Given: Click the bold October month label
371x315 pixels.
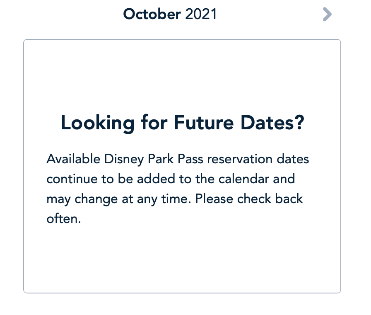Looking at the screenshot, I should click(152, 15).
